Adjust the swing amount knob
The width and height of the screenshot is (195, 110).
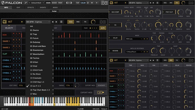pyautogui.click(x=77, y=85)
